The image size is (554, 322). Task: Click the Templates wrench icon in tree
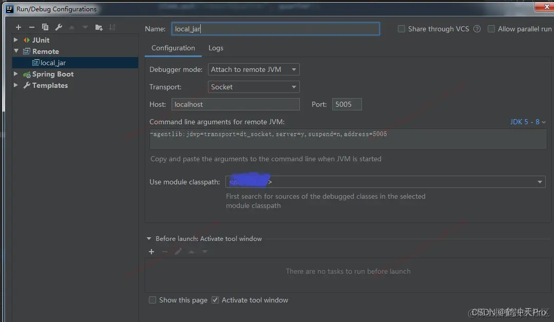coord(27,85)
